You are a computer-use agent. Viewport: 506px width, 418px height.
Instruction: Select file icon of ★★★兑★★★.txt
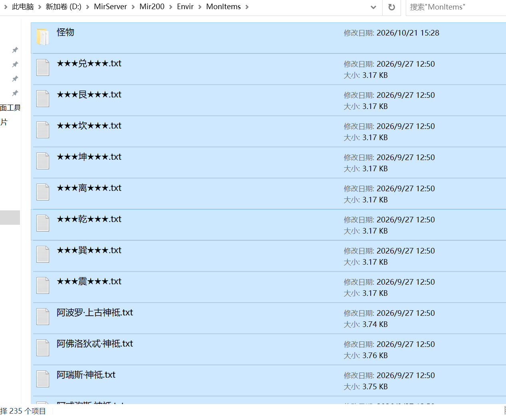click(x=43, y=68)
